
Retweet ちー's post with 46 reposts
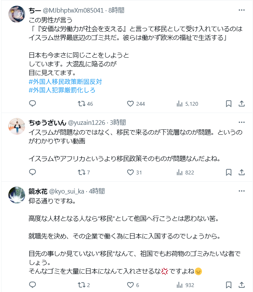(82, 103)
